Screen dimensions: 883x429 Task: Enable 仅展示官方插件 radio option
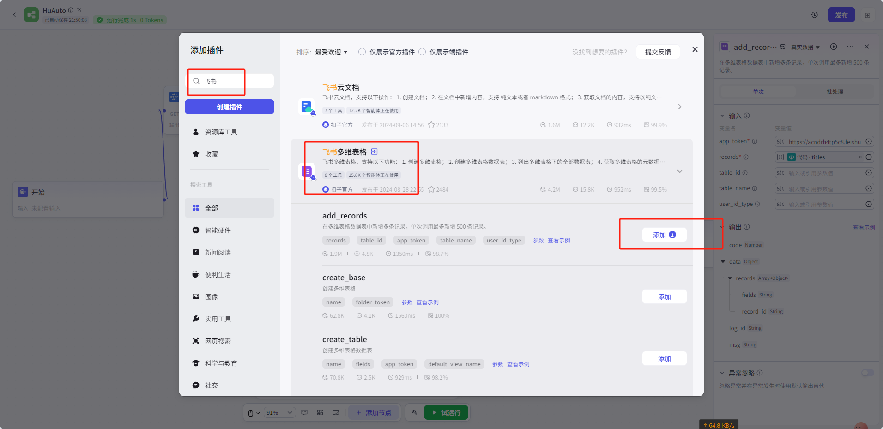tap(362, 52)
